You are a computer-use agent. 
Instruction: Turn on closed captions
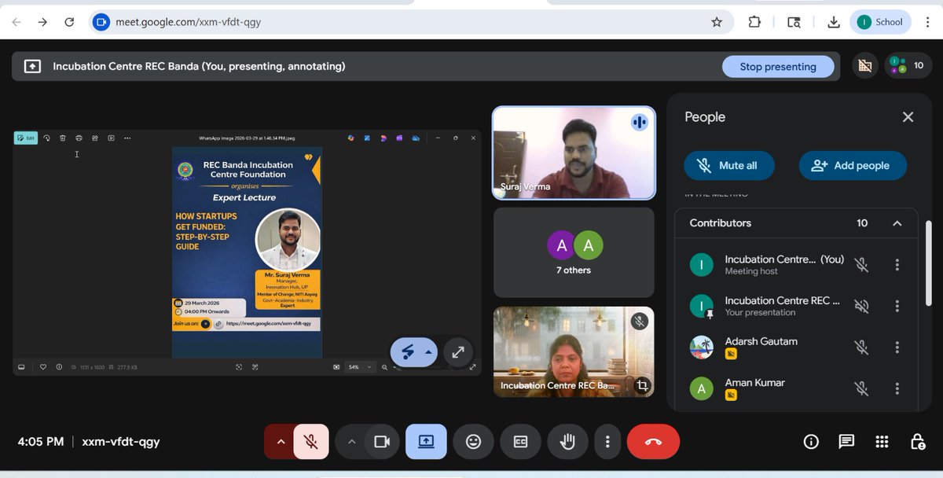520,442
